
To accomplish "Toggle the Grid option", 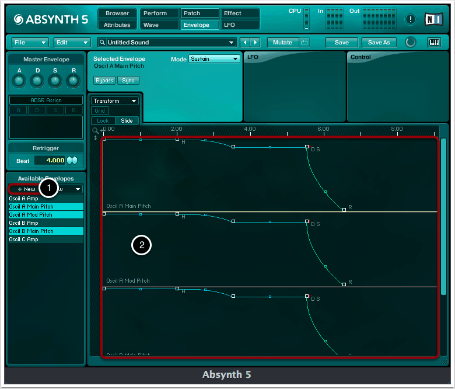I will pos(100,111).
